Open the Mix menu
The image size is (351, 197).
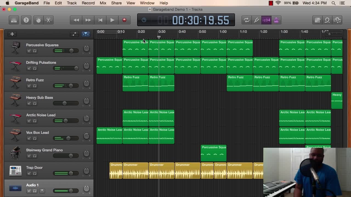point(103,3)
